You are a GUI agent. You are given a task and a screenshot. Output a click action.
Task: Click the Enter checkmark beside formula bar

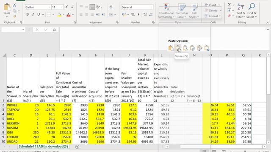(x=46, y=30)
